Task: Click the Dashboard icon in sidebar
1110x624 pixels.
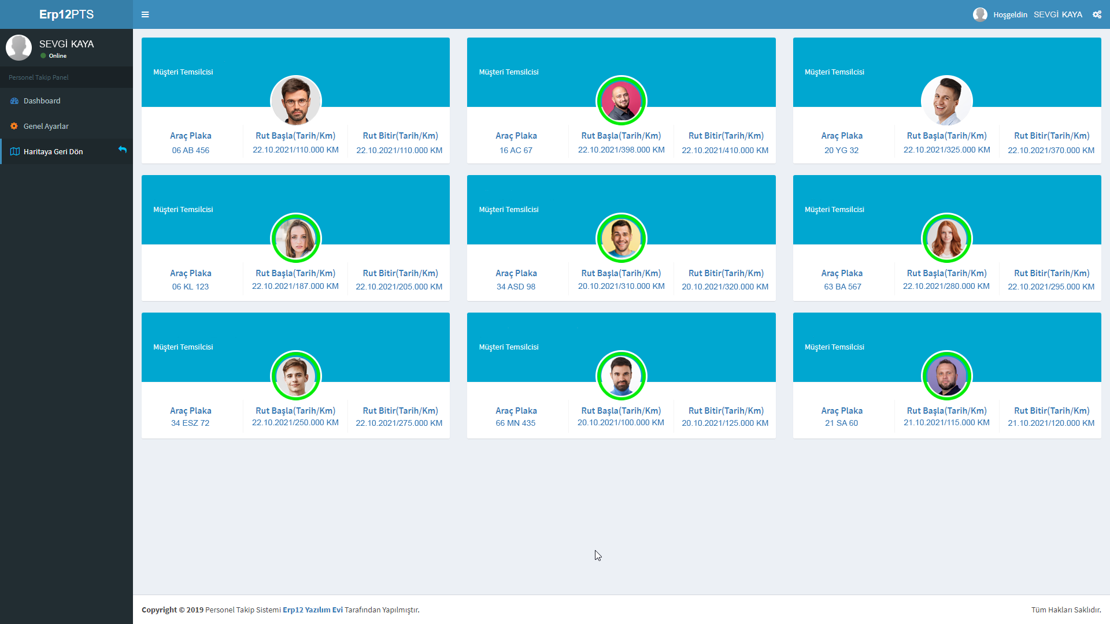Action: [14, 101]
